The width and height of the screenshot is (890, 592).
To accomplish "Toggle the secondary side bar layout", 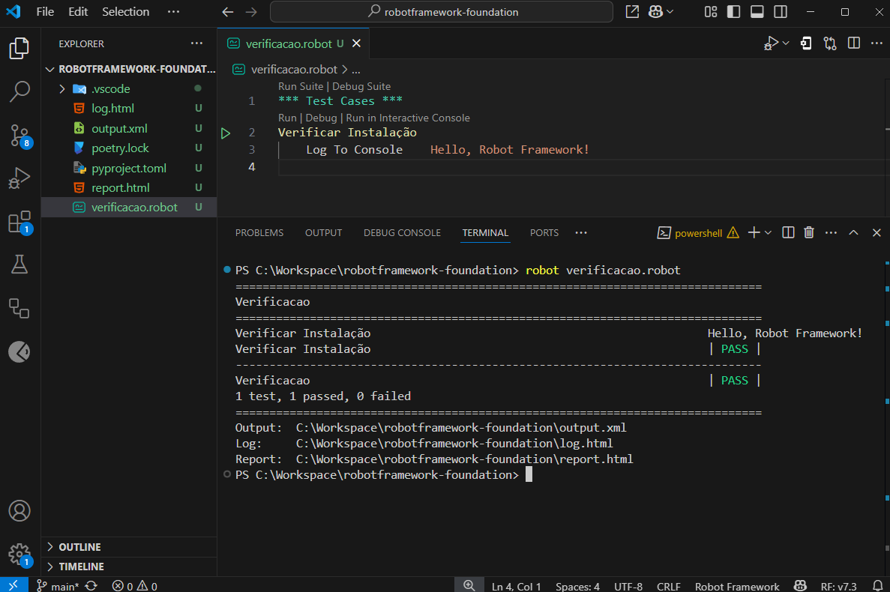I will [781, 12].
